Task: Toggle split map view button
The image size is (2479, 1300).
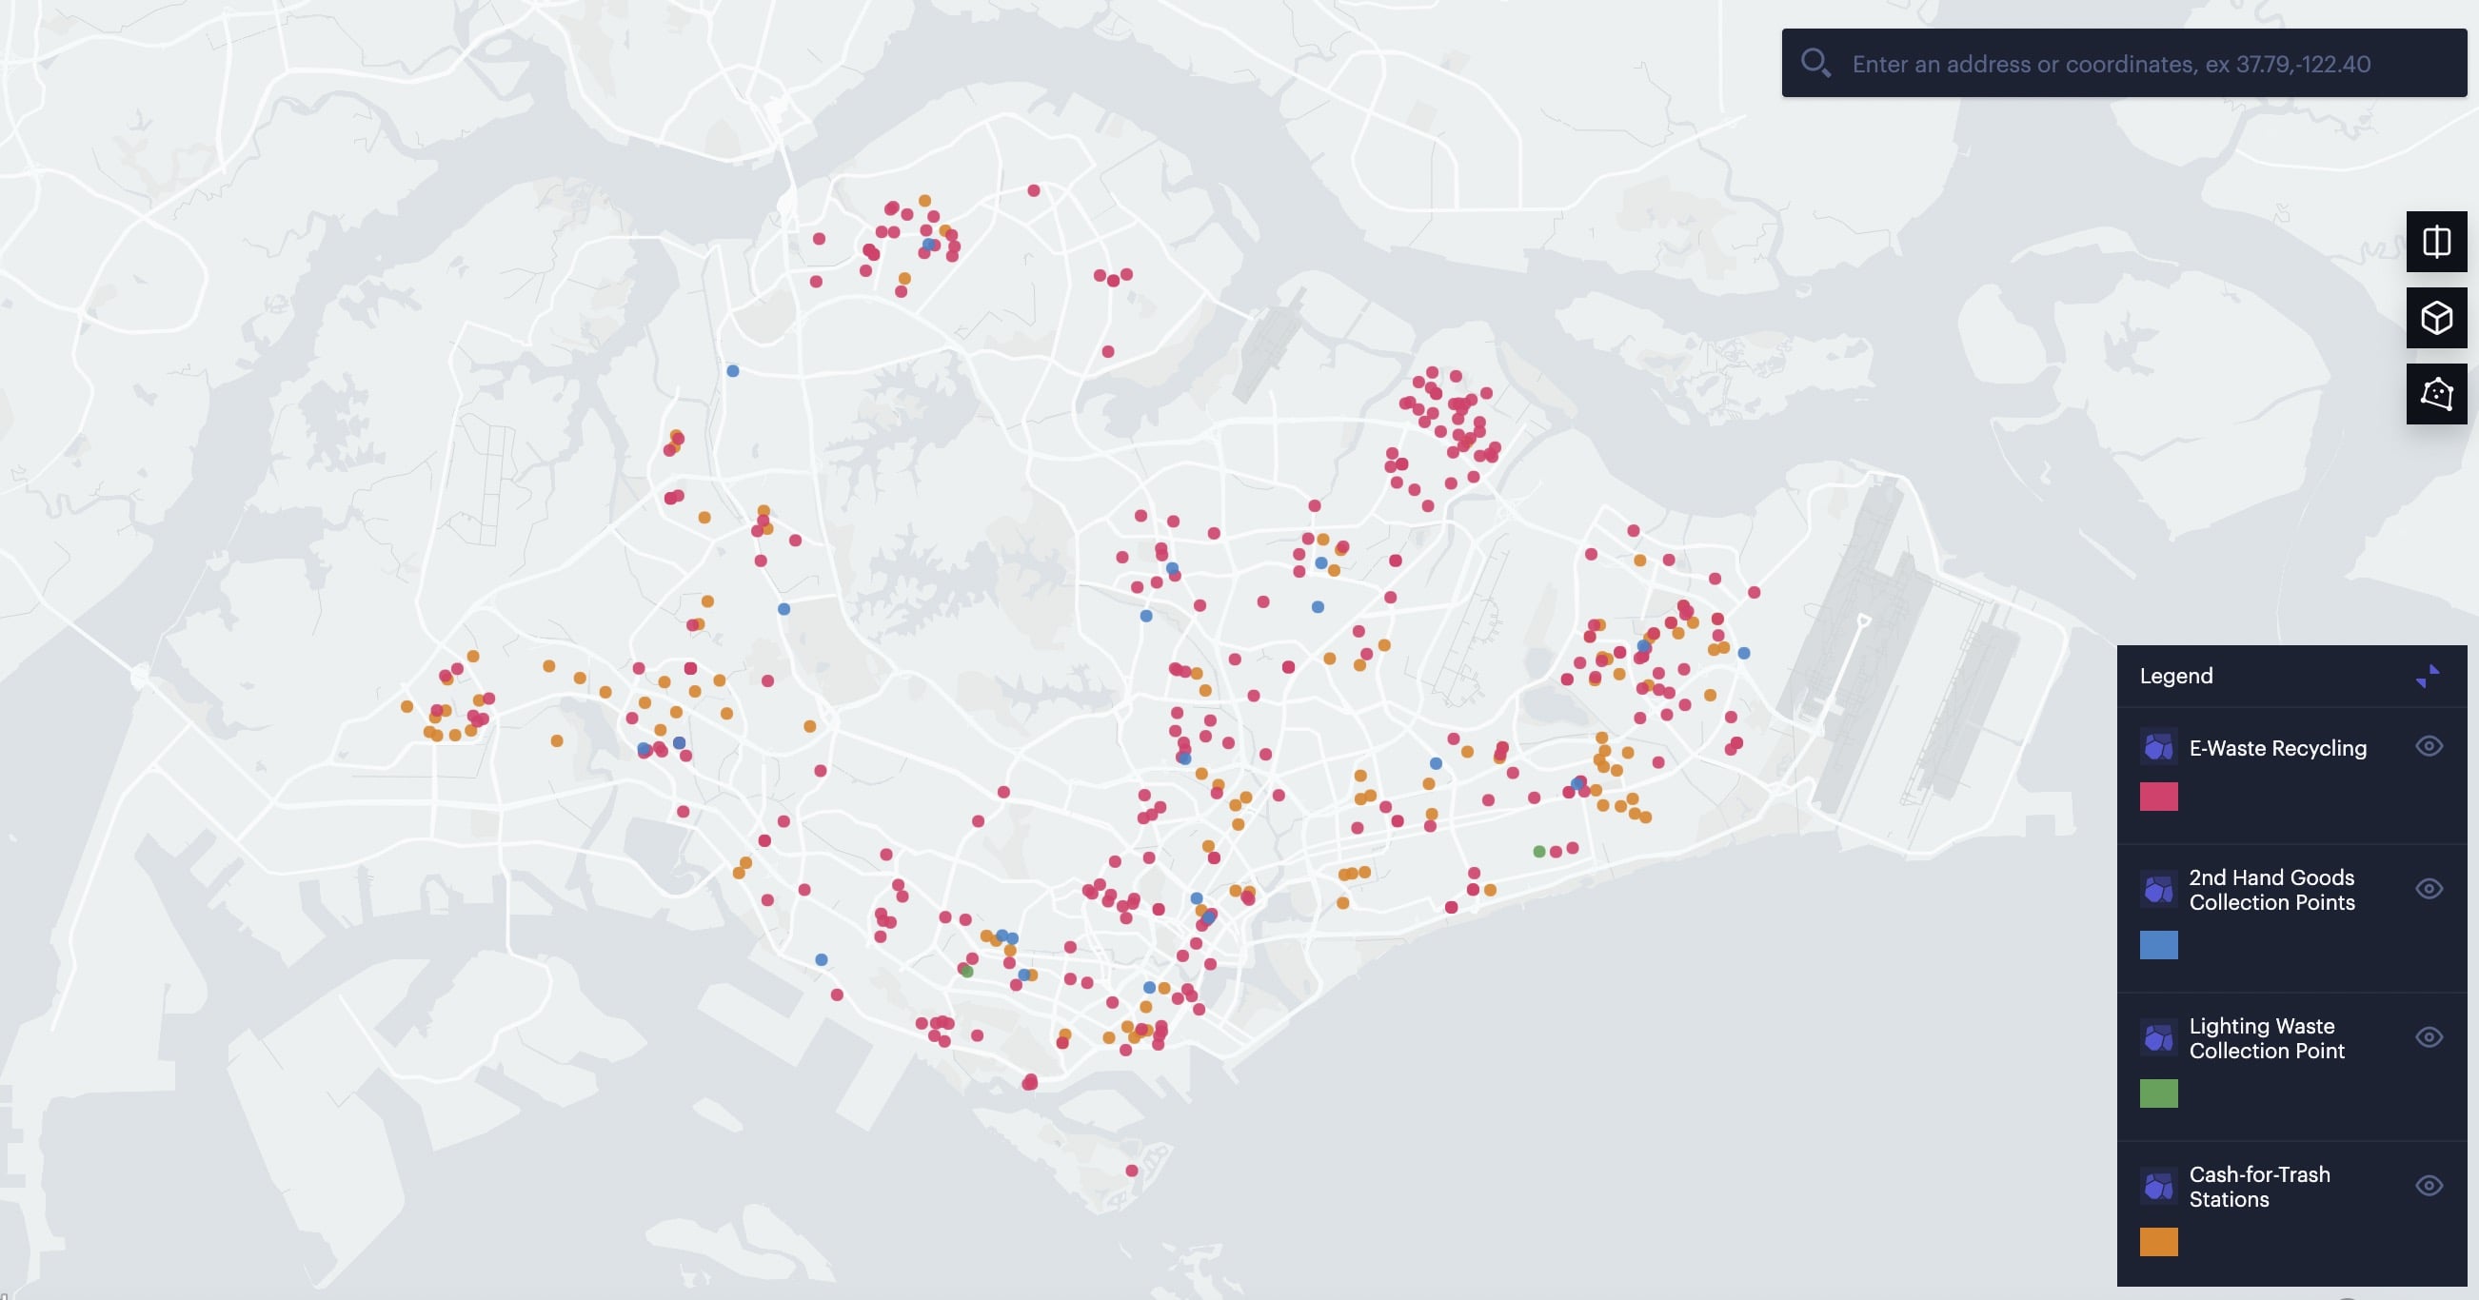Action: coord(2436,242)
